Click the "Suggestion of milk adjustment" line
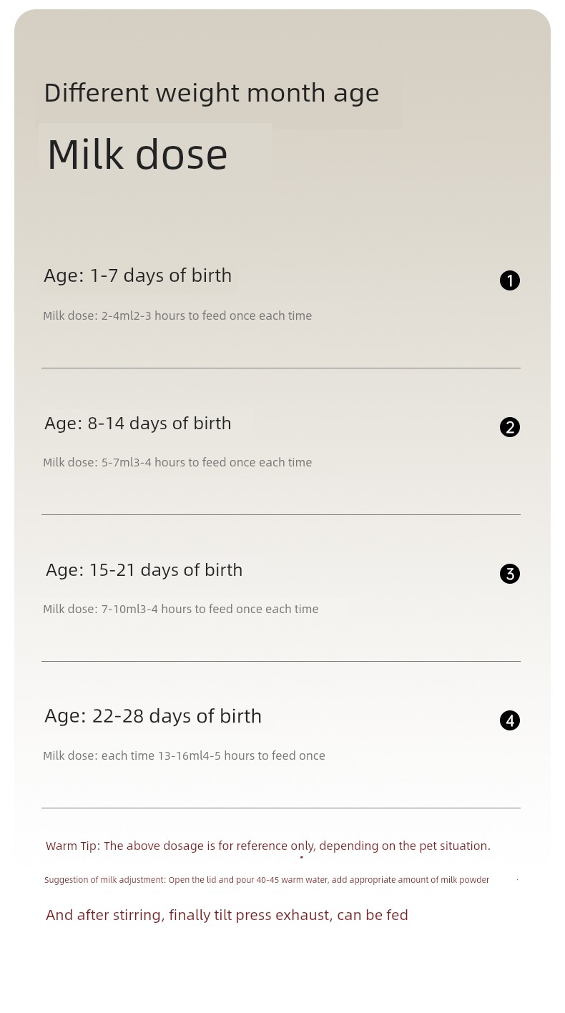This screenshot has width=565, height=1013. [267, 880]
